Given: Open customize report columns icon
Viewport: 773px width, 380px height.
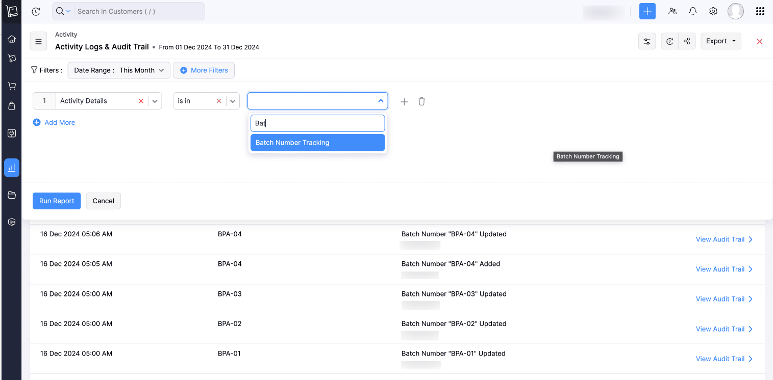Looking at the screenshot, I should click(647, 41).
